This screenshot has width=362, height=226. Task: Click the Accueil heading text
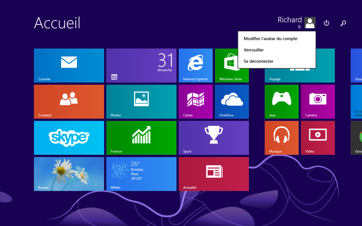(x=57, y=23)
